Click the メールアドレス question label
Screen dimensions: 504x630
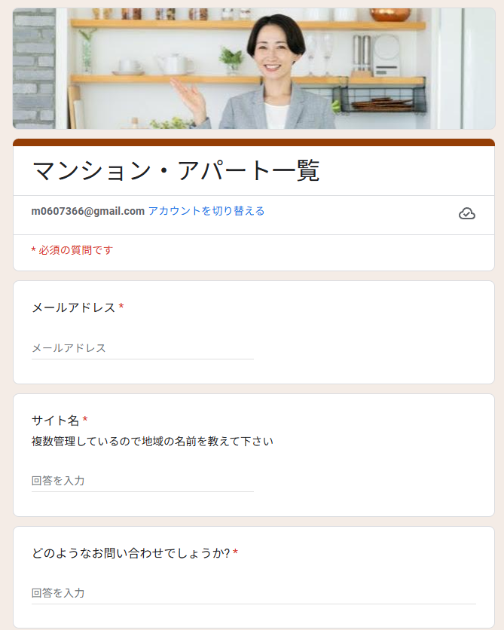[74, 307]
